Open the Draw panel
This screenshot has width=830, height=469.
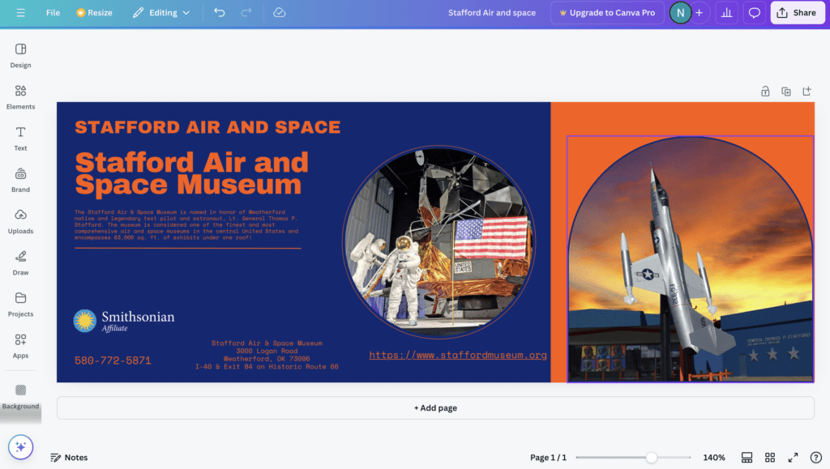point(20,263)
